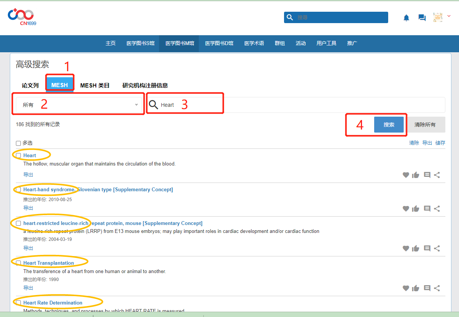Screen dimensions: 459x317
Task: Switch to the MESH 类目 tab
Action: click(95, 86)
